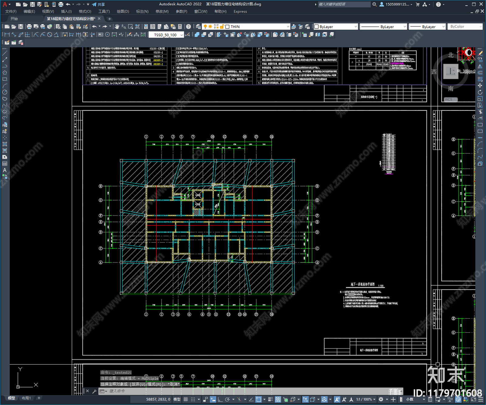Open the TSSD_50_100 dimension style dropdown
486x405 pixels.
[166, 35]
